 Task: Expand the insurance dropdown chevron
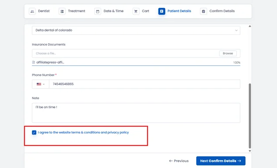pos(236,31)
